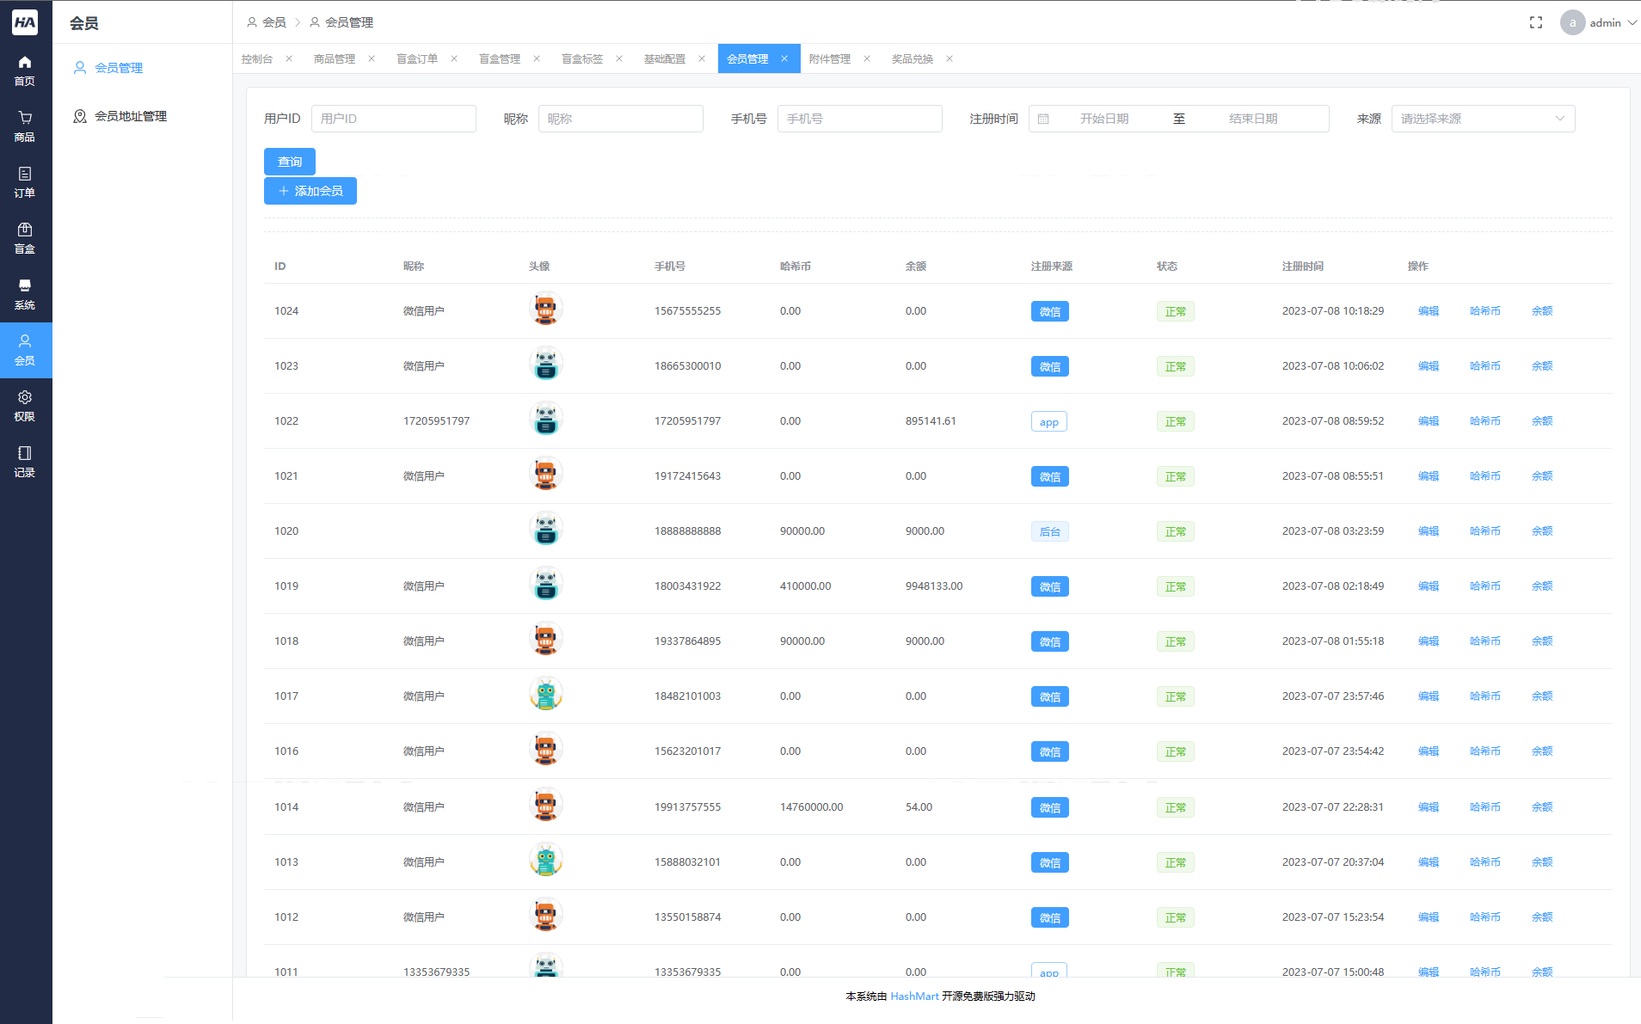The width and height of the screenshot is (1641, 1024).
Task: Open the 记录 records section
Action: pos(25,462)
